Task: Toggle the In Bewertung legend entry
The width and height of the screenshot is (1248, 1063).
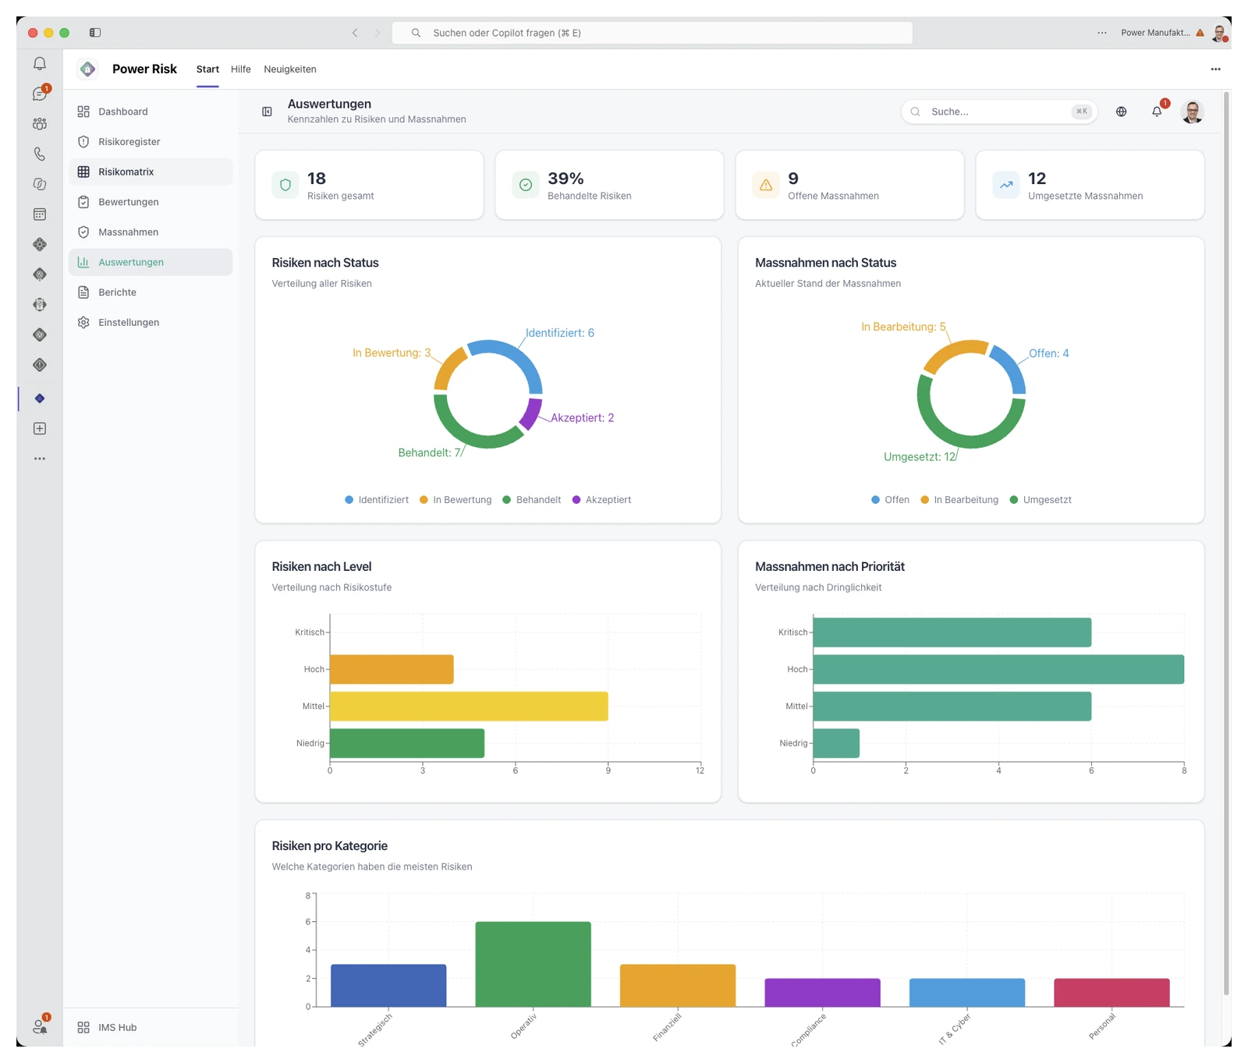Action: click(456, 500)
